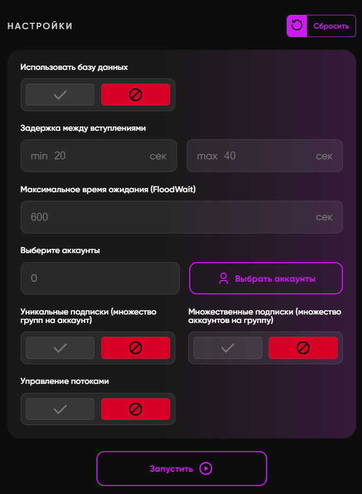Enable Использовать базу данных with the checkmark
This screenshot has height=494, width=362.
pyautogui.click(x=60, y=95)
